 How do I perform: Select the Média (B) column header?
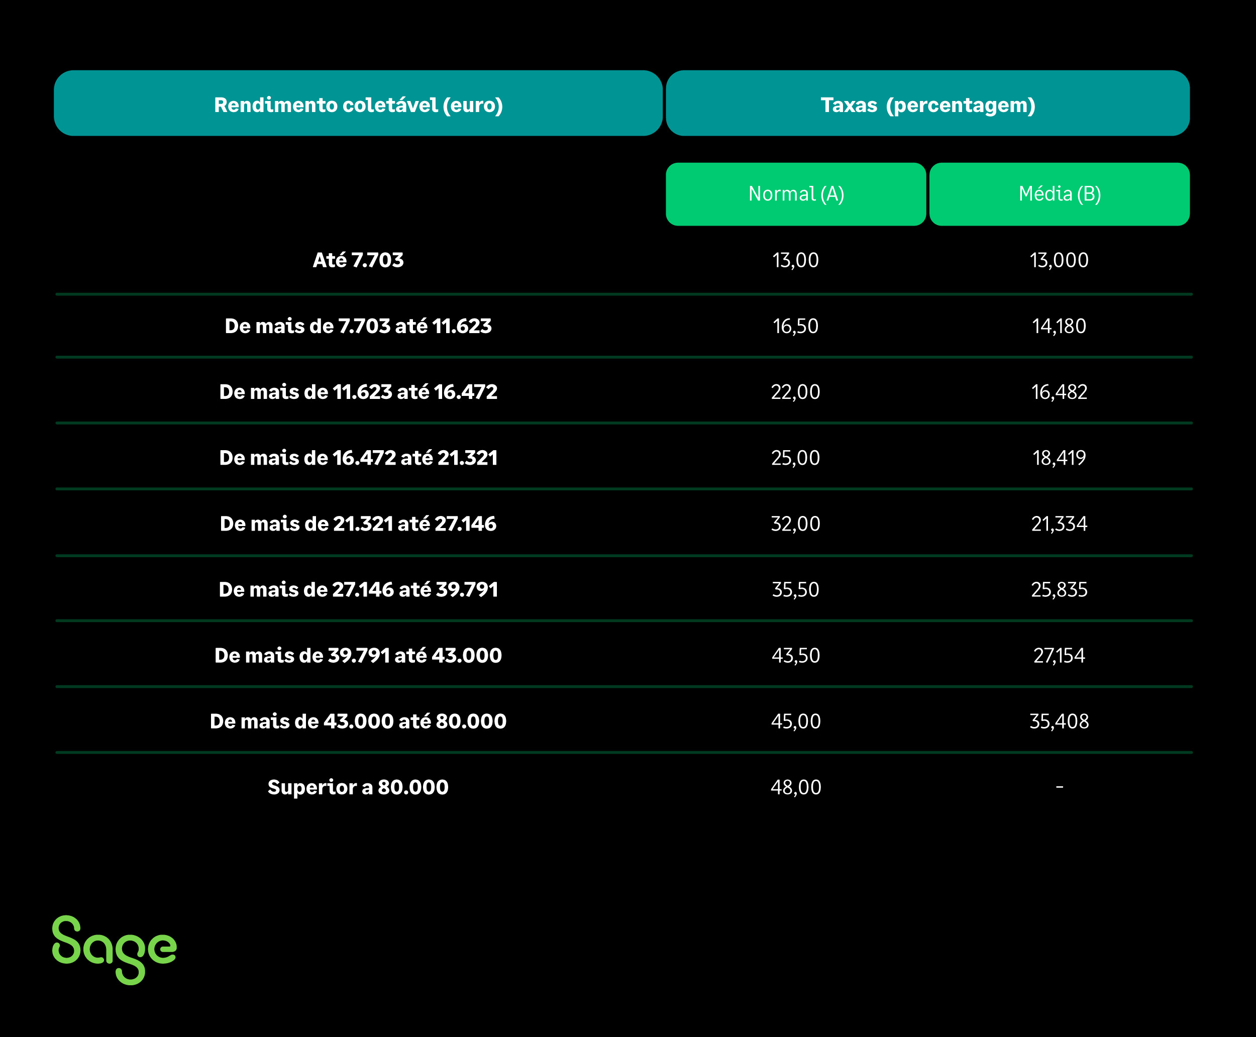[1059, 194]
